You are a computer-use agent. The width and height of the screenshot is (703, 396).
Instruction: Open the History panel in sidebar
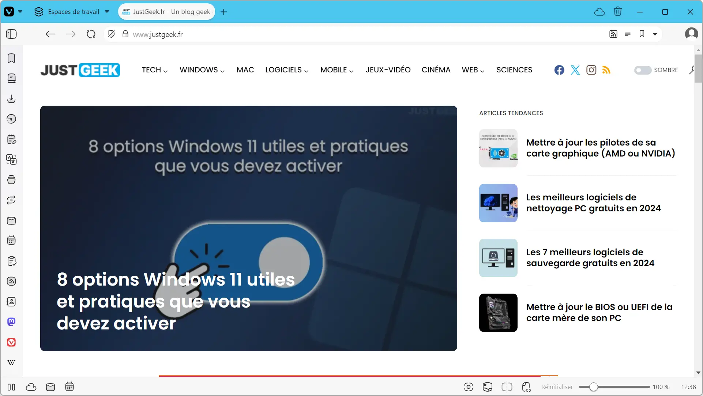[12, 119]
